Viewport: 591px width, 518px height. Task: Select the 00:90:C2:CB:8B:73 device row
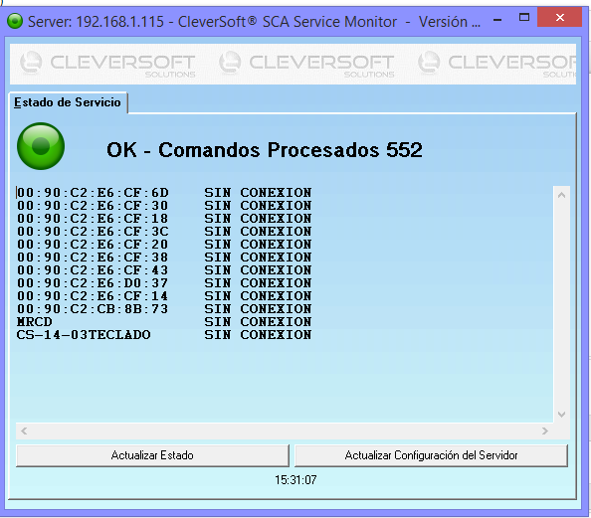coord(164,309)
